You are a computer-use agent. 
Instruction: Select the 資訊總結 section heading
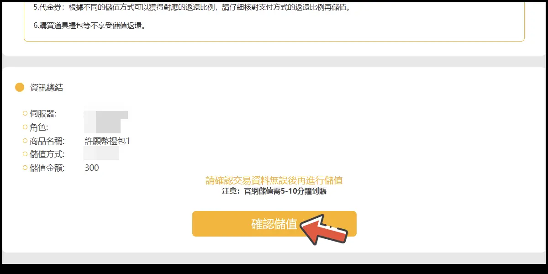point(47,88)
